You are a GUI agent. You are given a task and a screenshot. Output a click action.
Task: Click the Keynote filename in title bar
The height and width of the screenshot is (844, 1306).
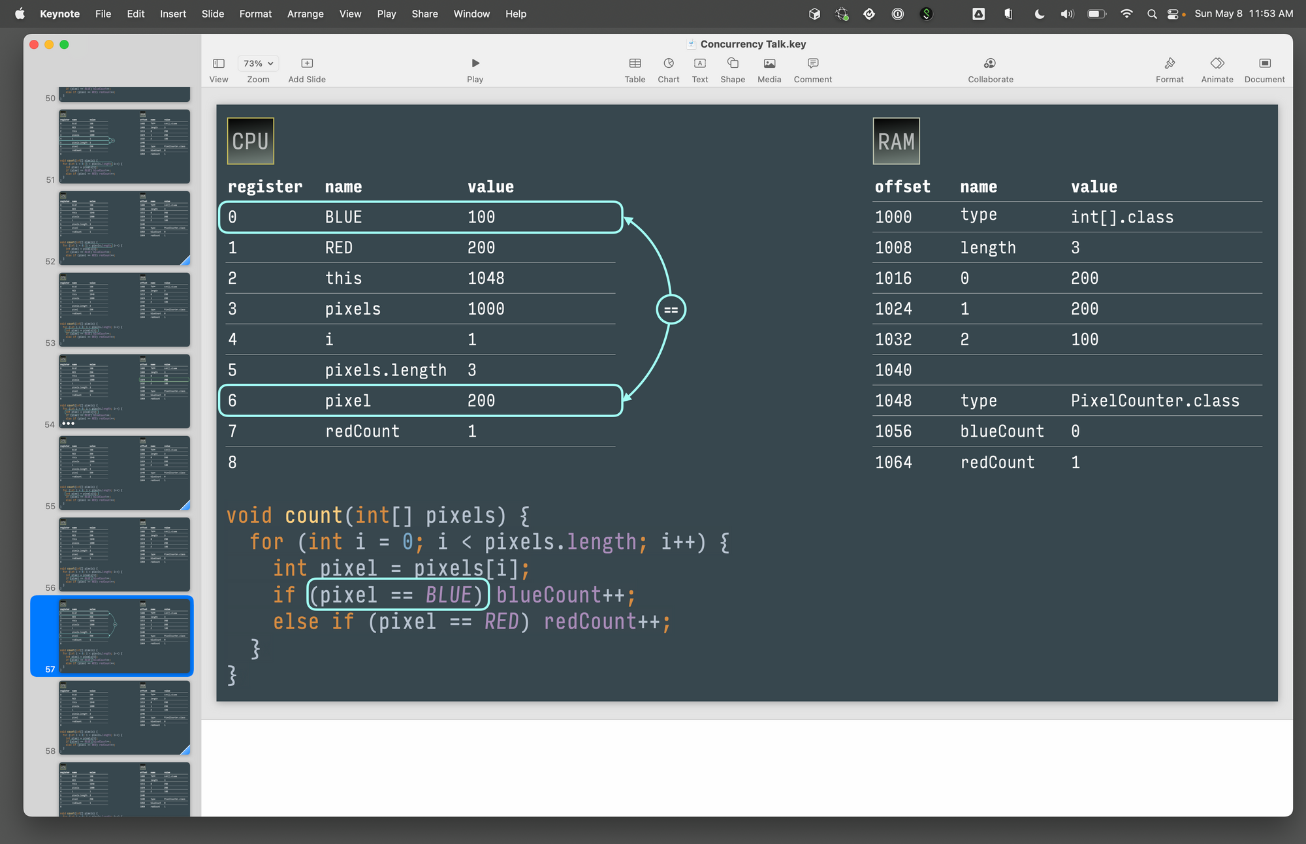753,44
